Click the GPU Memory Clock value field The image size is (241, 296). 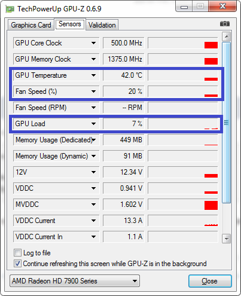click(124, 59)
